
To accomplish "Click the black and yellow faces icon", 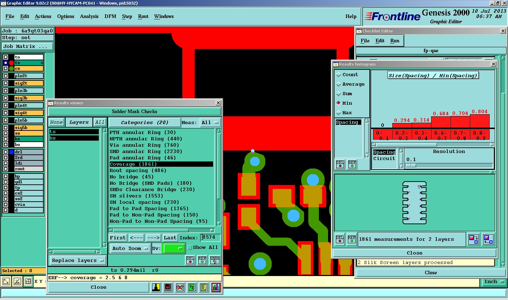I will [156, 287].
